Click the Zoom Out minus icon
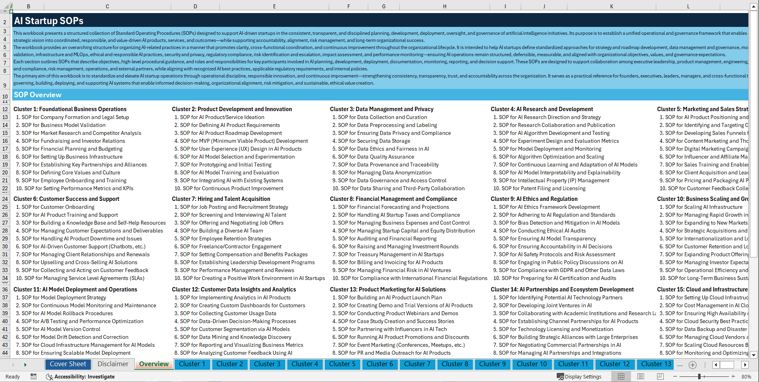Image resolution: width=759 pixels, height=382 pixels. pos(675,376)
